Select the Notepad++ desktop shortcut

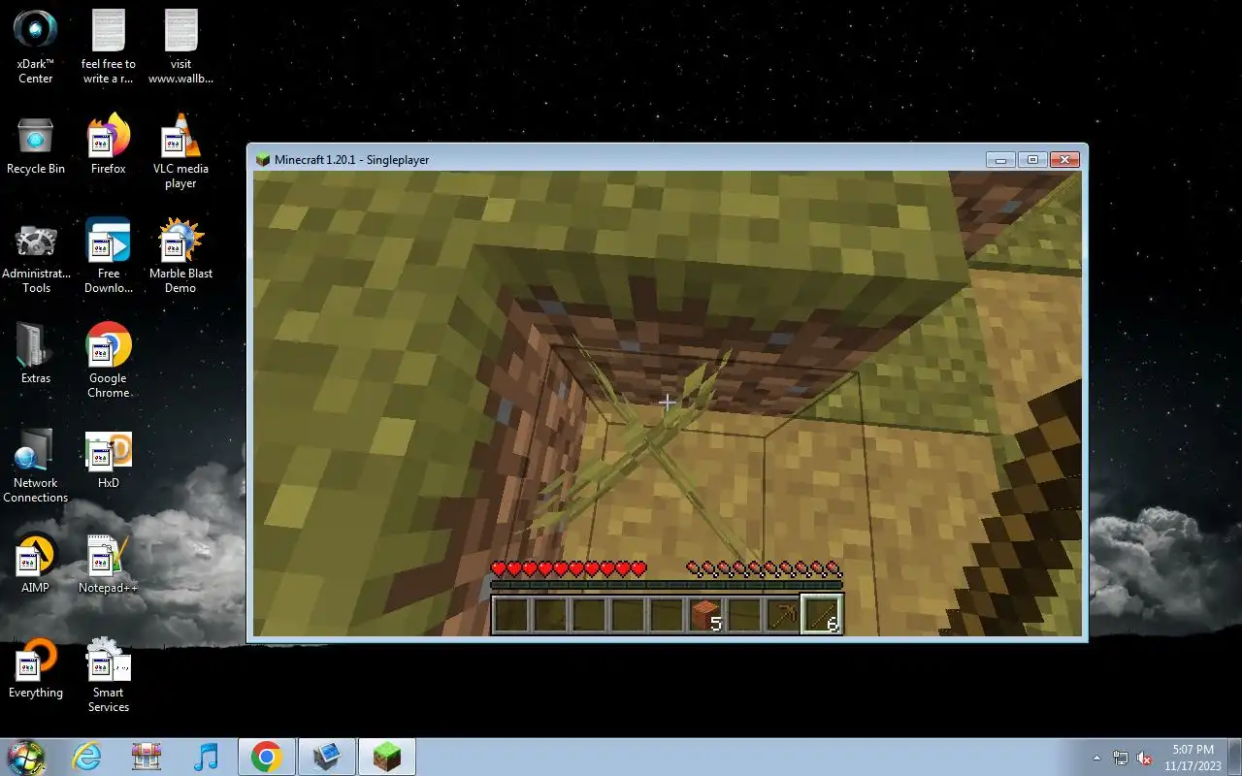(x=109, y=563)
